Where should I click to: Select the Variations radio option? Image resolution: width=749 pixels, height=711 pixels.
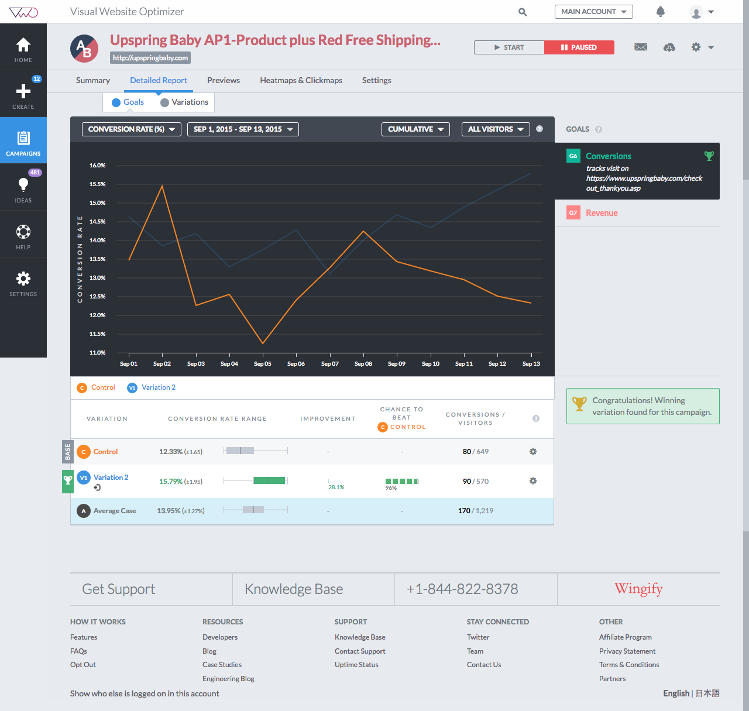pyautogui.click(x=184, y=102)
